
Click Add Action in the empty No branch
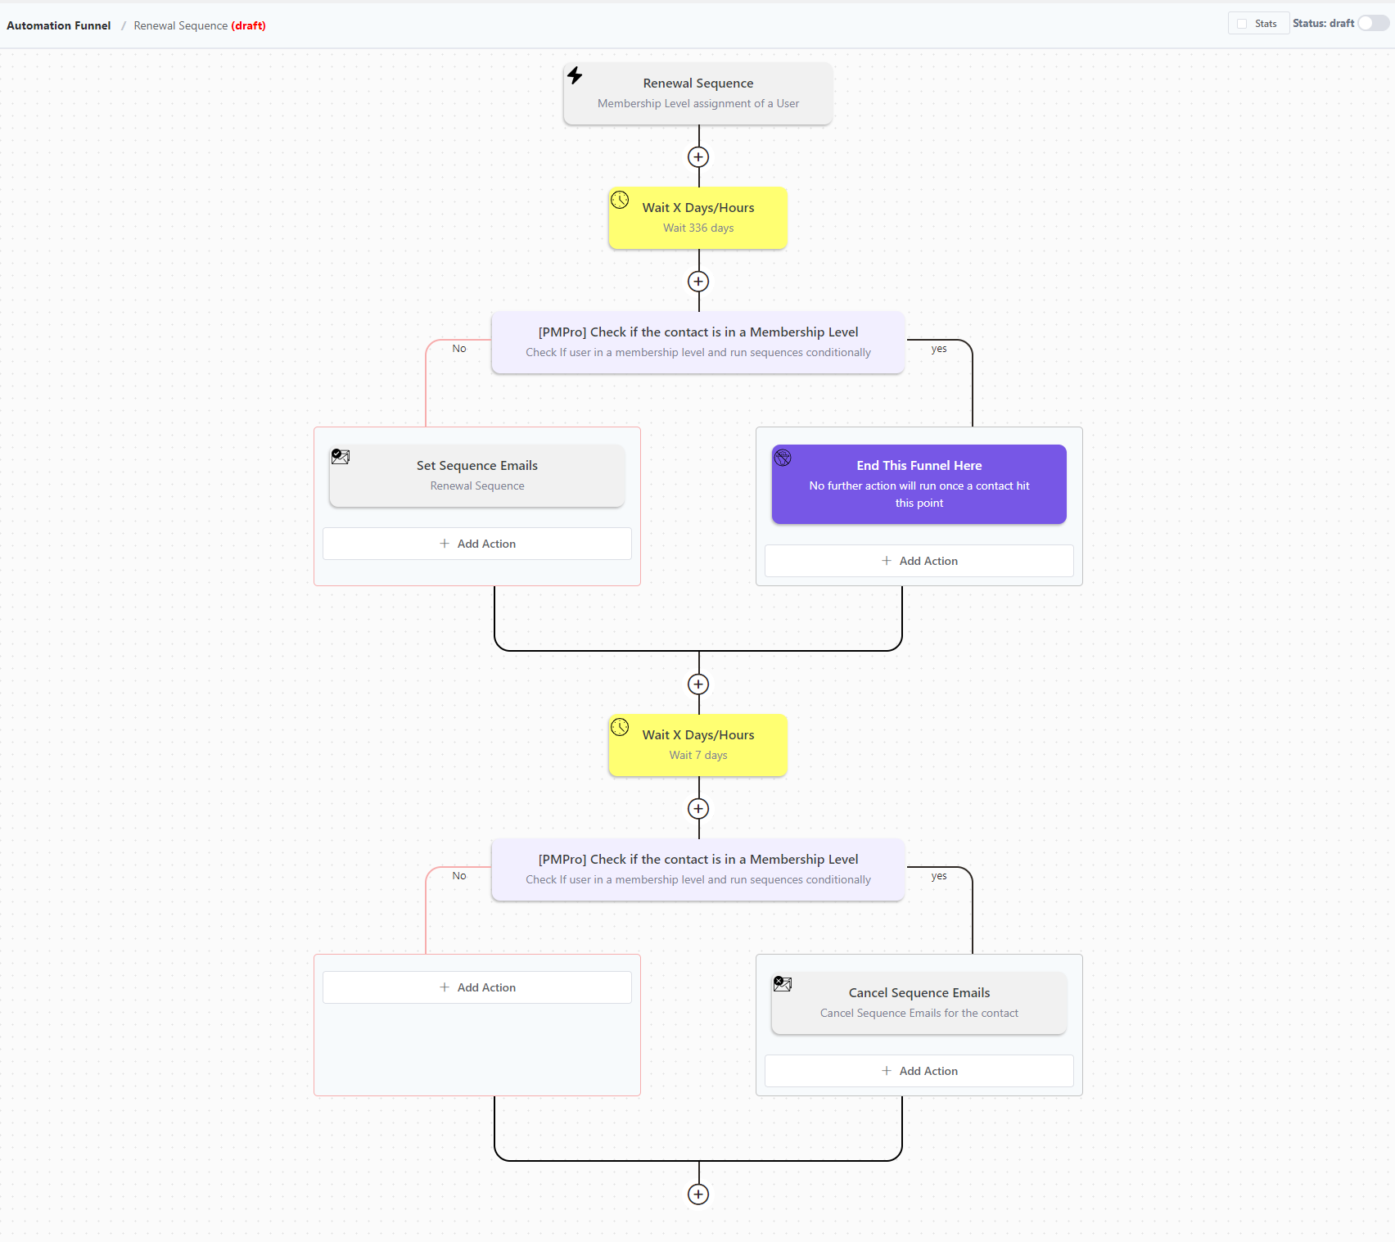coord(476,987)
